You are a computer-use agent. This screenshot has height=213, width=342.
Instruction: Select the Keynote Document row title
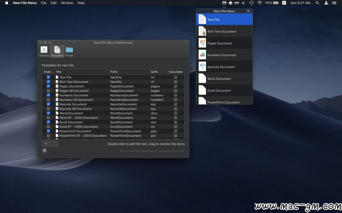click(x=73, y=104)
